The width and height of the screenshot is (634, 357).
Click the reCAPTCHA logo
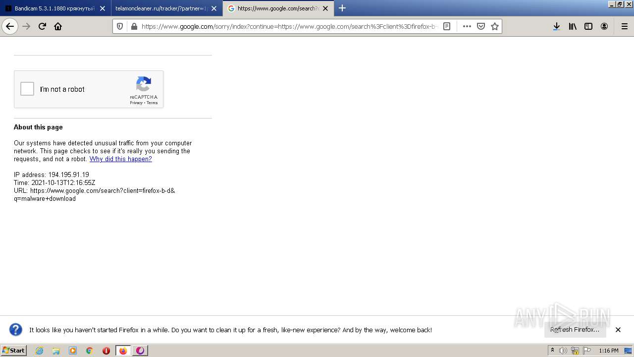144,84
